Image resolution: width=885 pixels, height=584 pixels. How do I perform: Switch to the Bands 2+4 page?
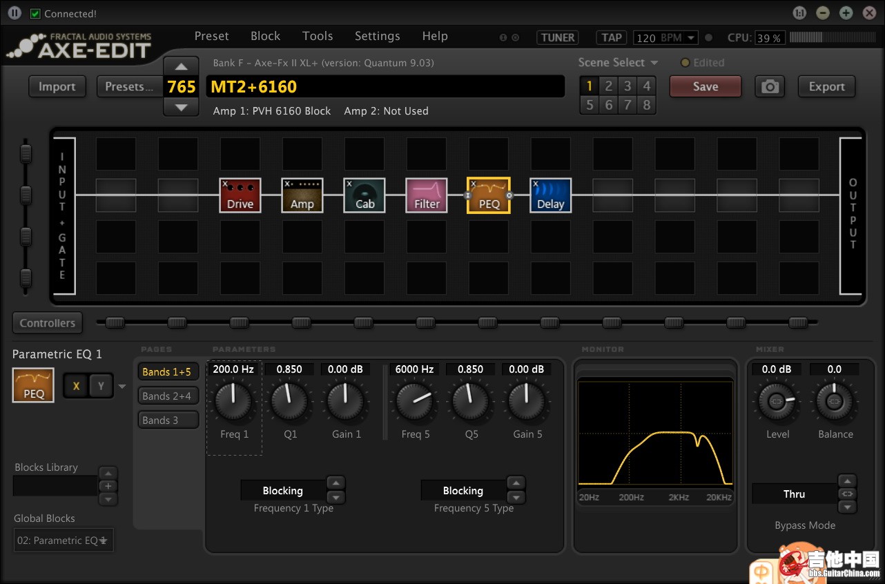pos(168,396)
